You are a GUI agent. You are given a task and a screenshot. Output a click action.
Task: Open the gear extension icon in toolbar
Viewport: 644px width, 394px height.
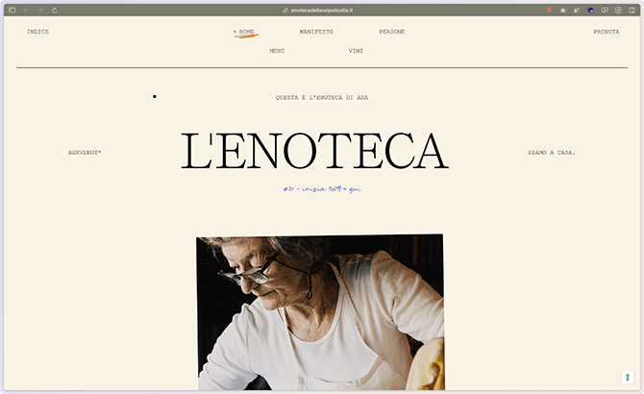pos(562,11)
